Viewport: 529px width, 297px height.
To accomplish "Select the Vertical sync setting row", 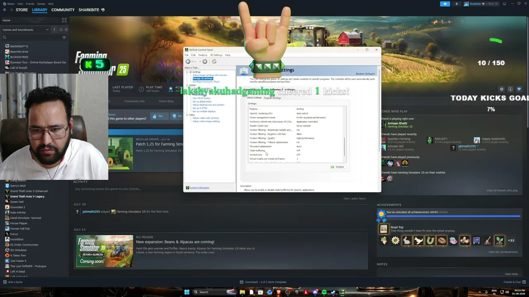I will (296, 155).
